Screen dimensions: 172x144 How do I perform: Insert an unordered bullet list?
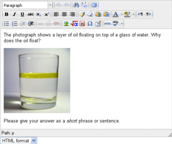pyautogui.click(x=7, y=24)
